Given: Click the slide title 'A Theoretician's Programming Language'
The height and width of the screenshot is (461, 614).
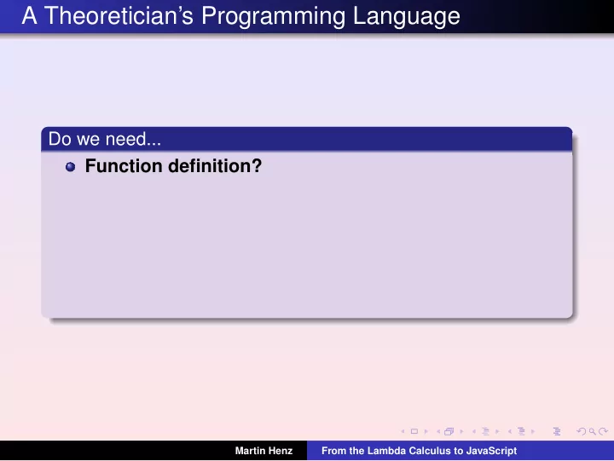Looking at the screenshot, I should (x=240, y=16).
